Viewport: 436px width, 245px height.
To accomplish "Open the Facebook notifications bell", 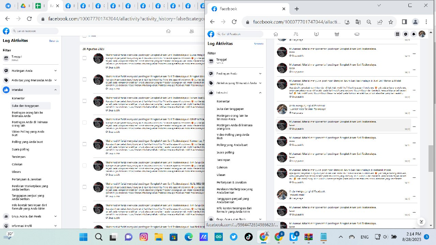I will [x=414, y=34].
